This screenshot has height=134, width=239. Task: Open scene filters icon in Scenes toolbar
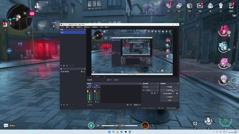[x=67, y=66]
